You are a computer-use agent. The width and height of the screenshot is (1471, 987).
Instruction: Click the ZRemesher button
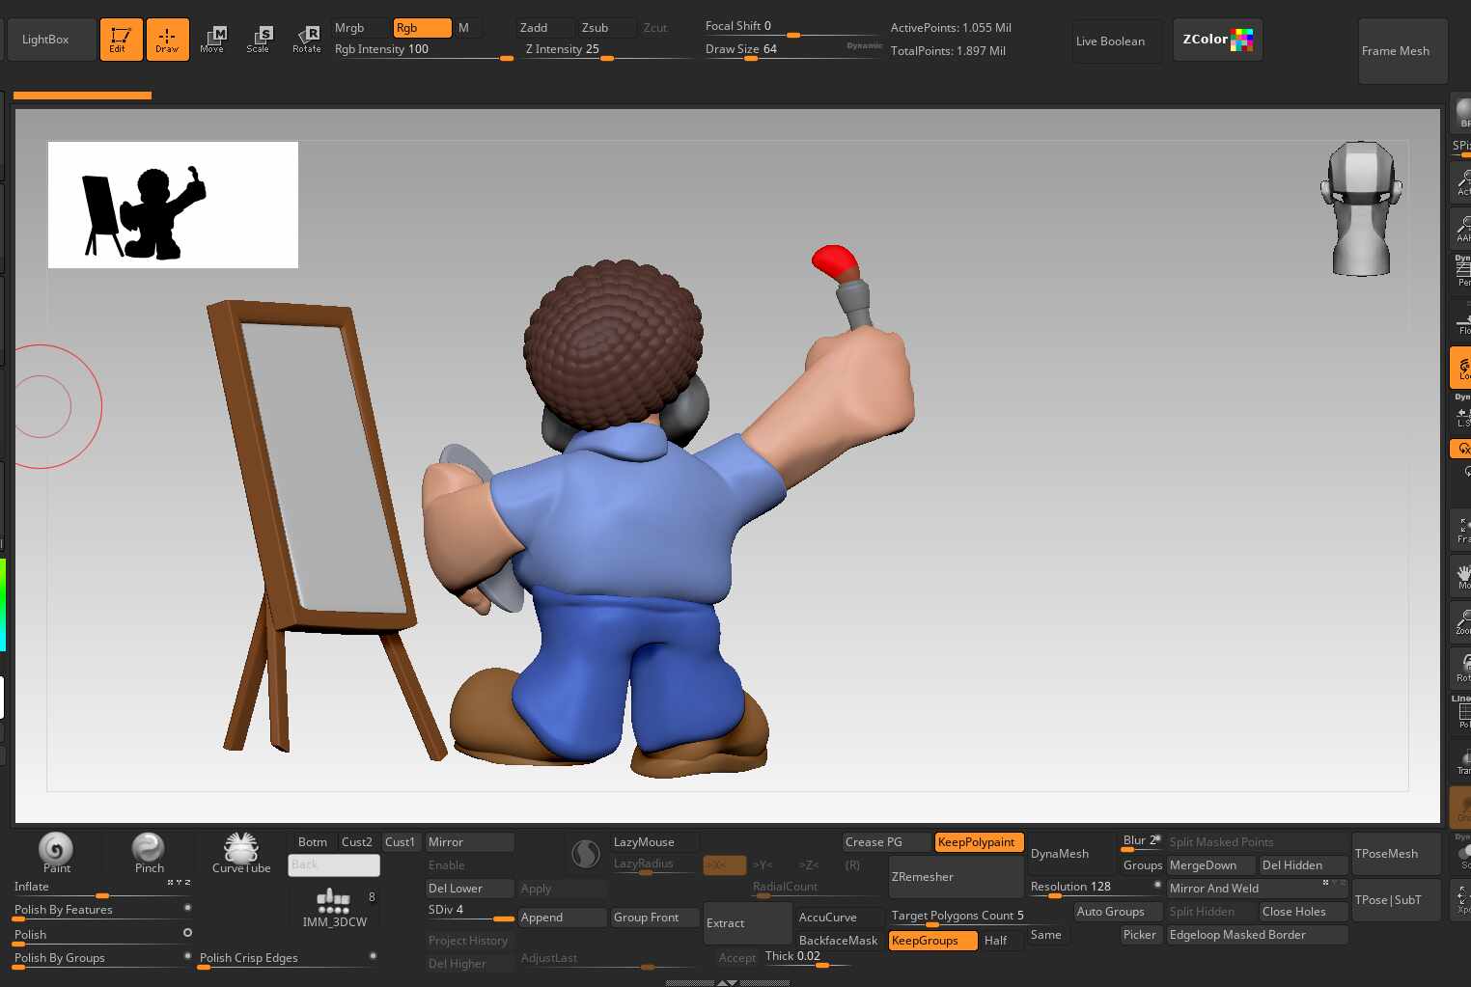tap(954, 877)
